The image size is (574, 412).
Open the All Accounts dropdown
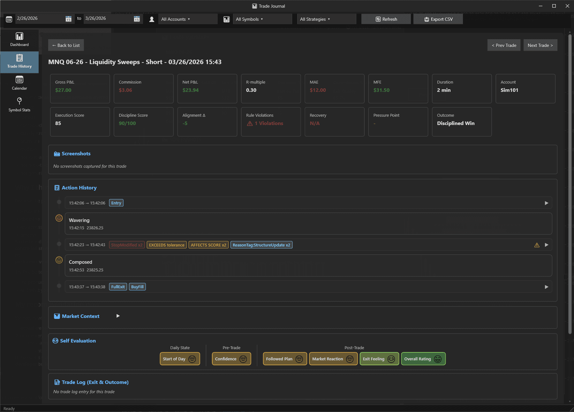[x=188, y=19]
